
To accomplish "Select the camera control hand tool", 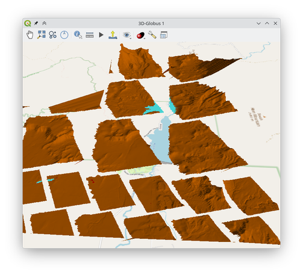I will coord(30,35).
